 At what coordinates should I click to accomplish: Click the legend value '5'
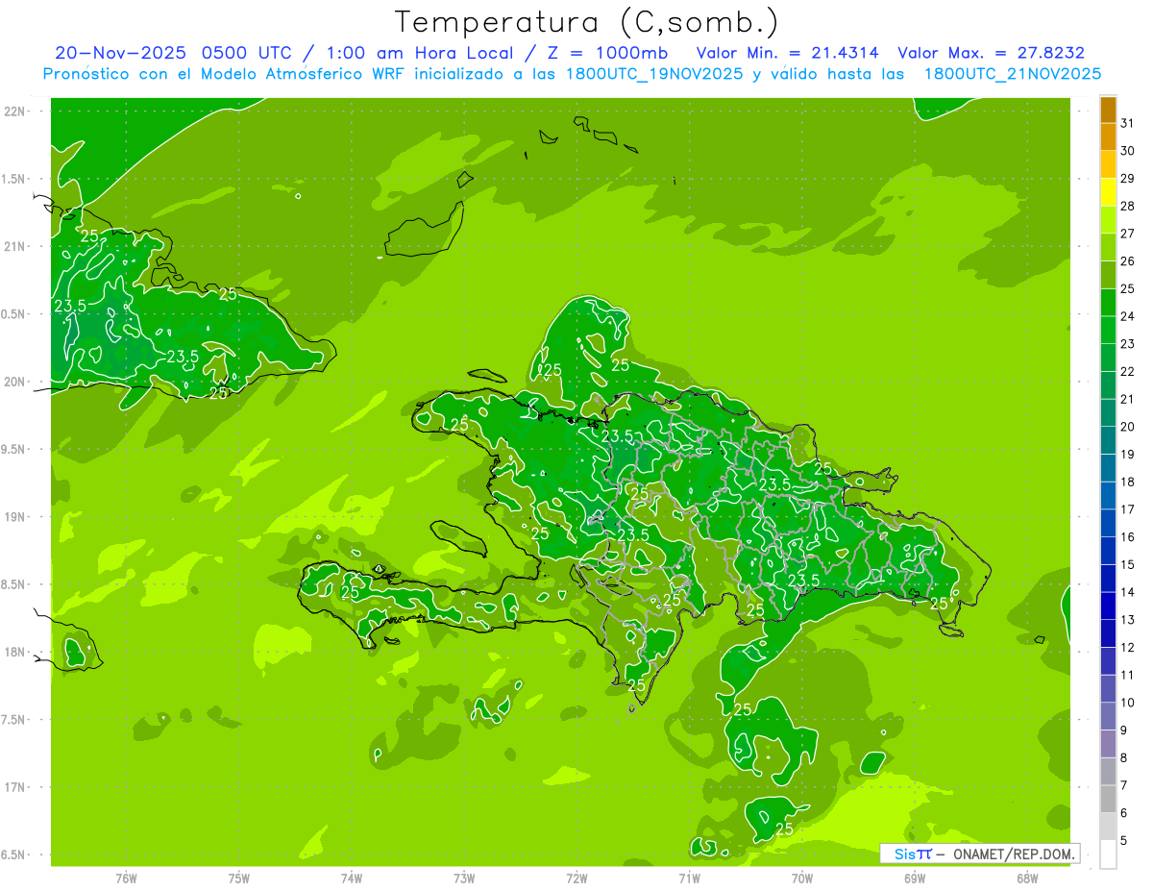pyautogui.click(x=1125, y=841)
